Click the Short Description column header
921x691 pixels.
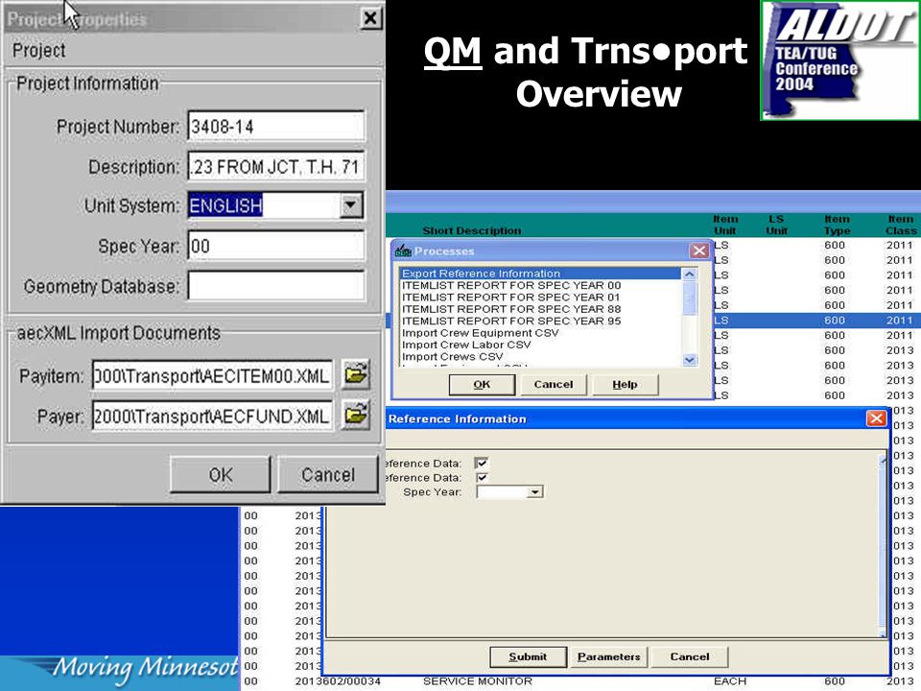(472, 230)
